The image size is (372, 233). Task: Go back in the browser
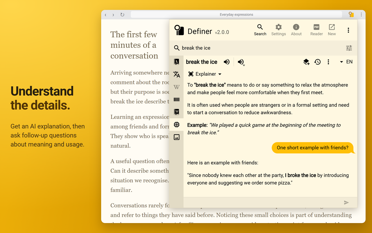[105, 15]
